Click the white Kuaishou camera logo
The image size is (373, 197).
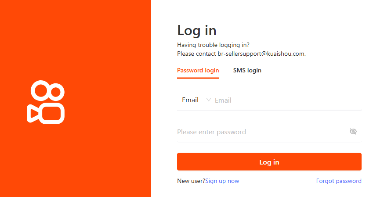point(46,102)
